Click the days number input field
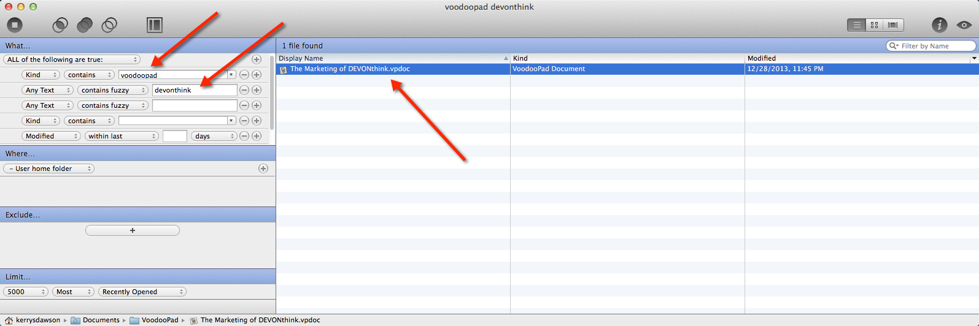Viewport: 979px width, 326px height. pos(175,136)
